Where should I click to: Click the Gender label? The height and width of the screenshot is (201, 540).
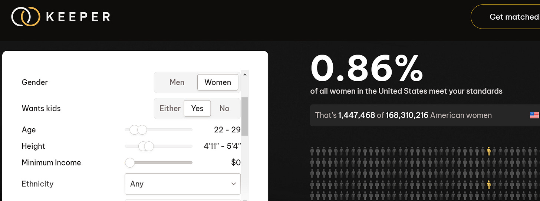tap(35, 82)
